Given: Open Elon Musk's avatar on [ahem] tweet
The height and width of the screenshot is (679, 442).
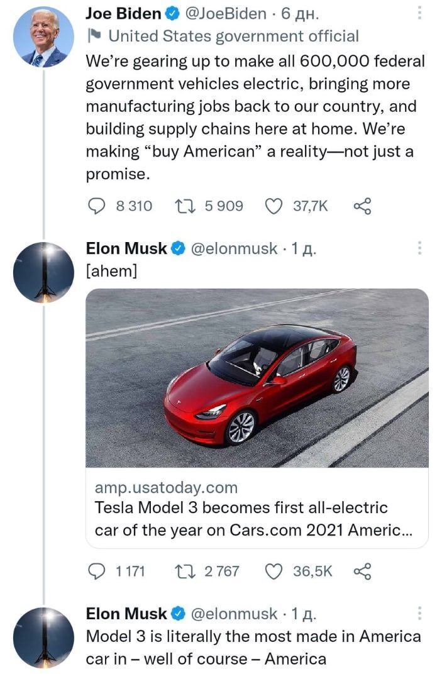Looking at the screenshot, I should 43,272.
